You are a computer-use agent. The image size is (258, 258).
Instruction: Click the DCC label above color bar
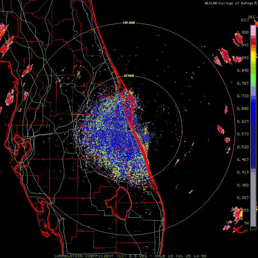[x=252, y=17]
